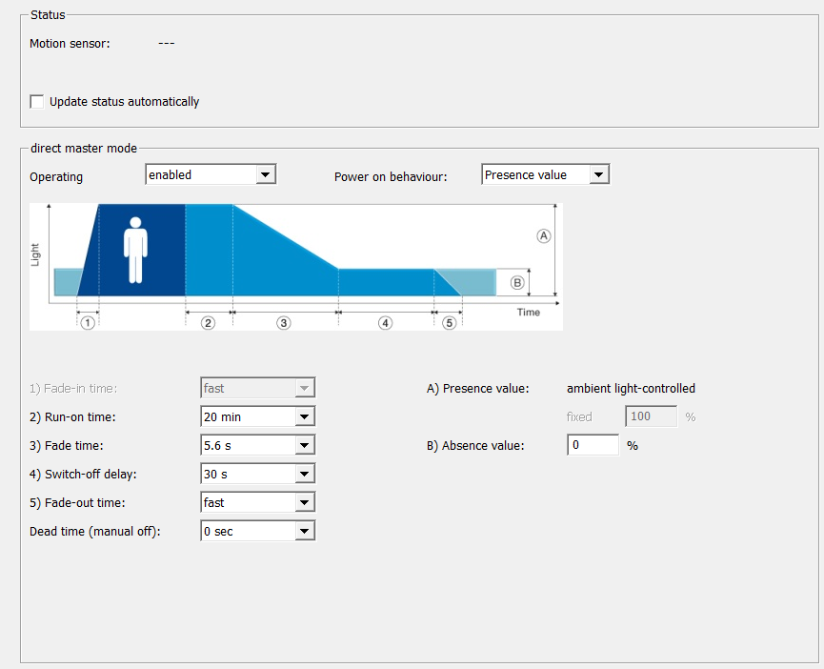Click circled marker 4 under the diagram
This screenshot has width=824, height=669.
(x=385, y=323)
